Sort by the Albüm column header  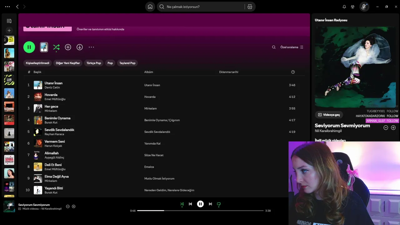coord(148,72)
